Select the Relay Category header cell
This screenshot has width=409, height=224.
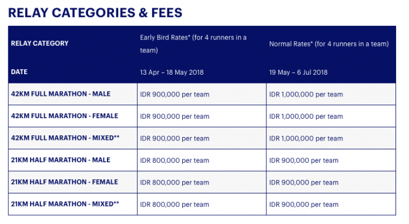pos(39,44)
